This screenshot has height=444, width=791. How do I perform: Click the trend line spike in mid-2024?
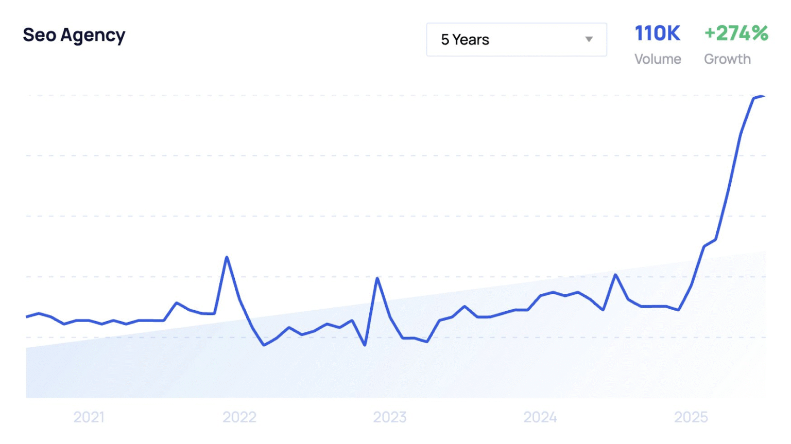click(x=615, y=275)
